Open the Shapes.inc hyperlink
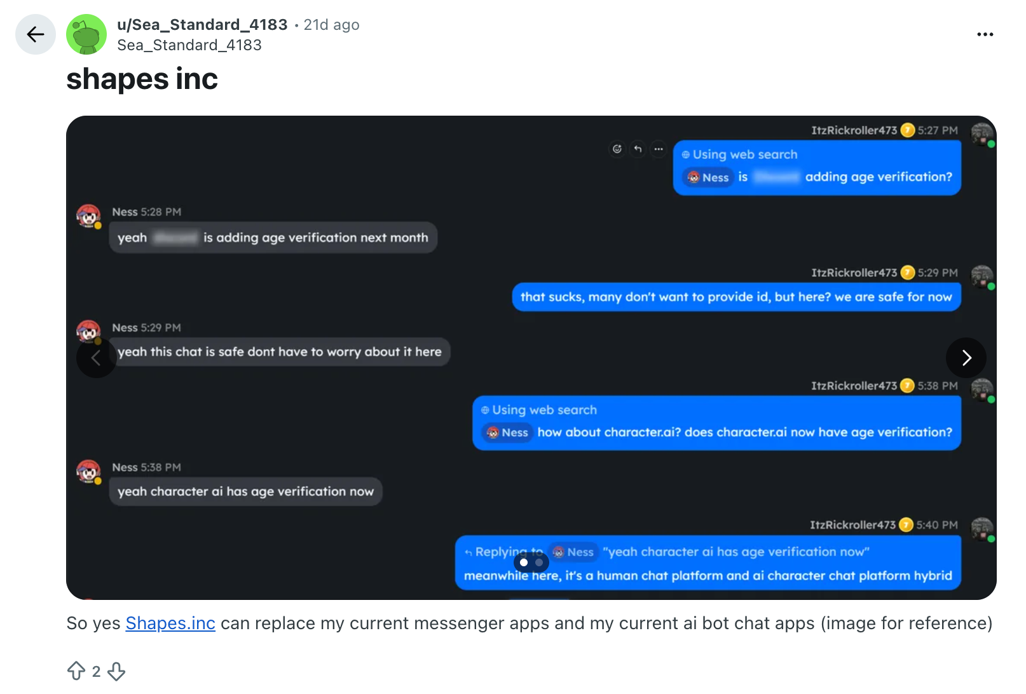Image resolution: width=1026 pixels, height=694 pixels. 170,623
